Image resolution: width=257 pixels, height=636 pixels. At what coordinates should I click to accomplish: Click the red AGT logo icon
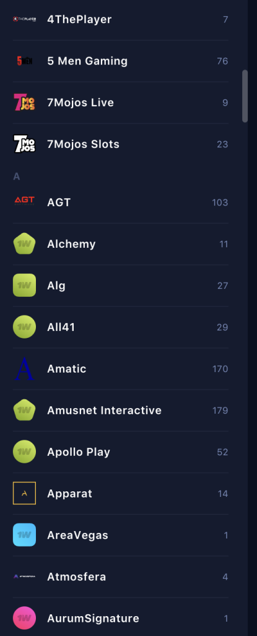click(24, 201)
